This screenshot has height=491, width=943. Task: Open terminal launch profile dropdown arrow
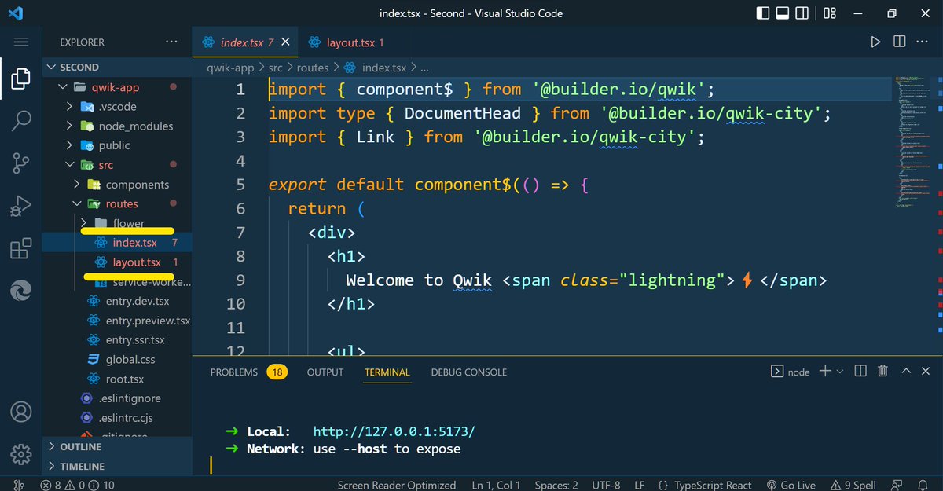point(840,371)
